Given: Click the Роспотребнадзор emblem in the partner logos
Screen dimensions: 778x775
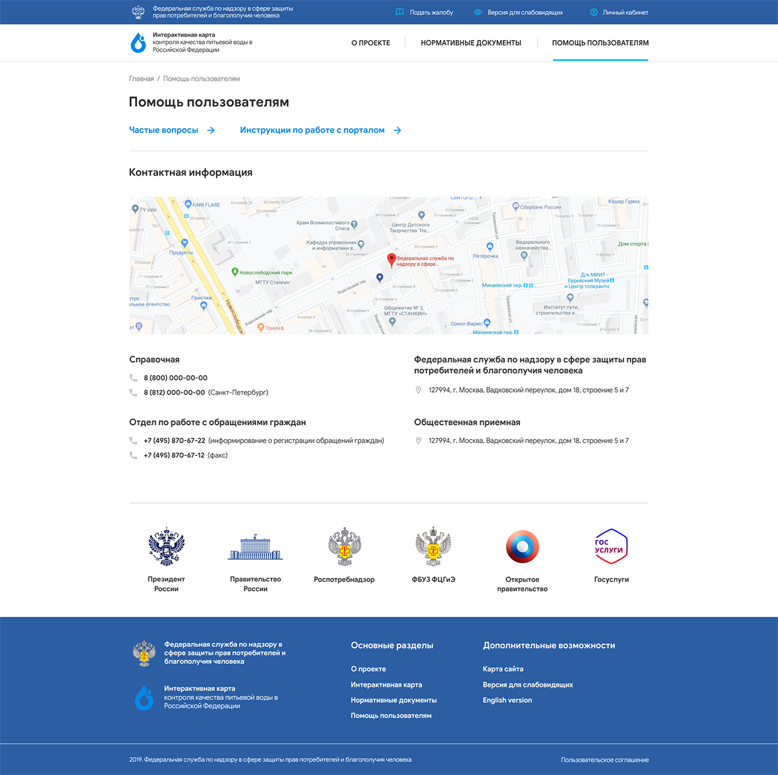Looking at the screenshot, I should 344,547.
